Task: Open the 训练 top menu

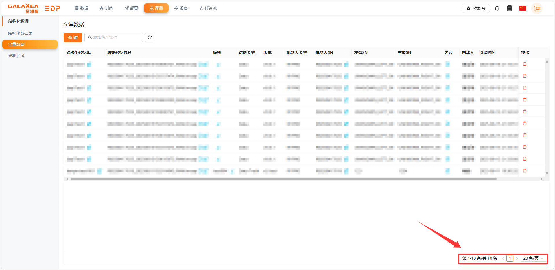Action: 106,8
